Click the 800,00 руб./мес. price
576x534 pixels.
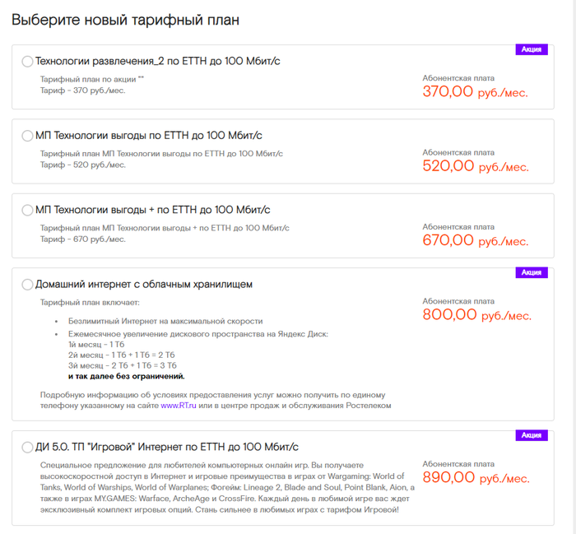pos(476,314)
